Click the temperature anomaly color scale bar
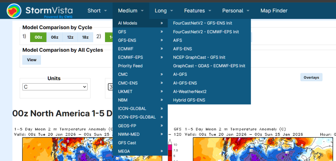The width and height of the screenshot is (336, 161). click(171, 151)
